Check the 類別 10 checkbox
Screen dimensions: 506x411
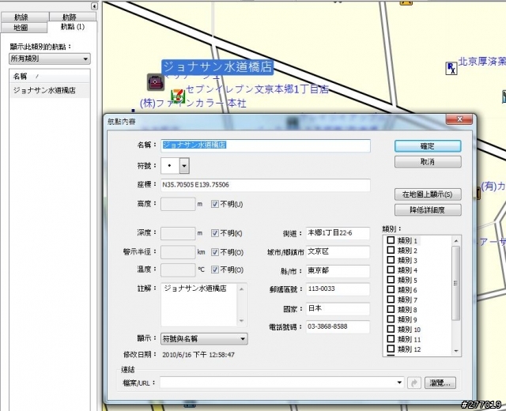click(391, 329)
